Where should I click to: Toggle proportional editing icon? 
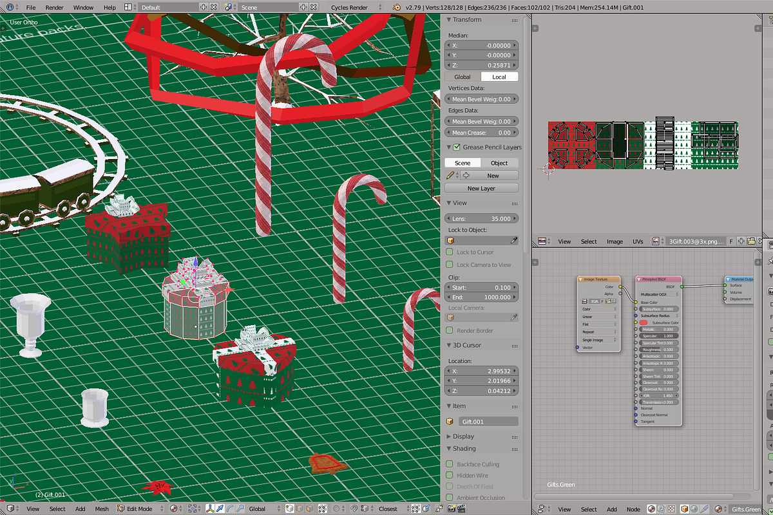point(339,509)
